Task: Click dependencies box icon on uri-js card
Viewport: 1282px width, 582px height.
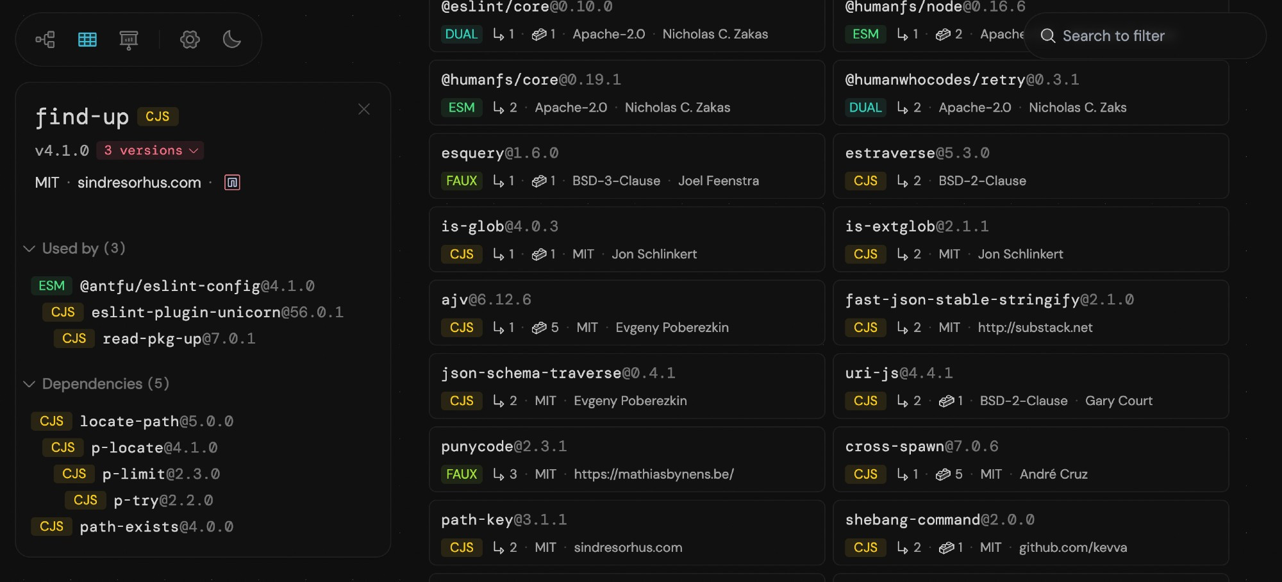Action: [x=946, y=401]
